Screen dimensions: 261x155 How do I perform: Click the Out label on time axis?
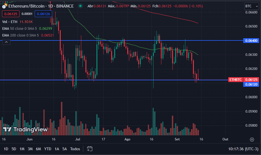click(x=225, y=139)
